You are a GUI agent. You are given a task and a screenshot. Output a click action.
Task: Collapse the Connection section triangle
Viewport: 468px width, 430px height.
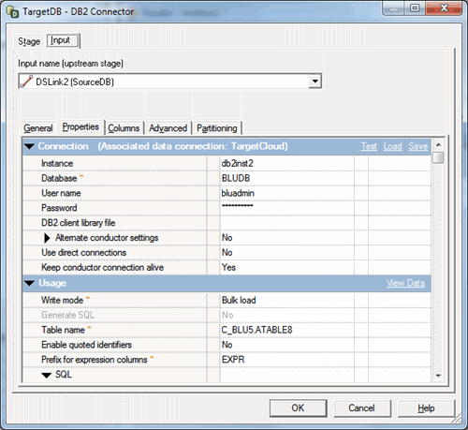[x=29, y=146]
